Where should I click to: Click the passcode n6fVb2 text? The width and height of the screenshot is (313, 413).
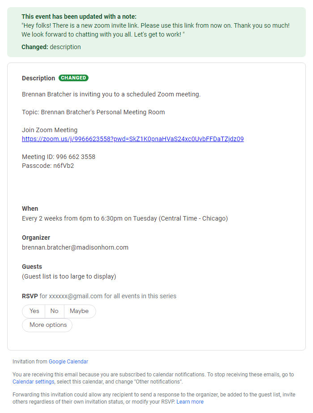pos(45,166)
